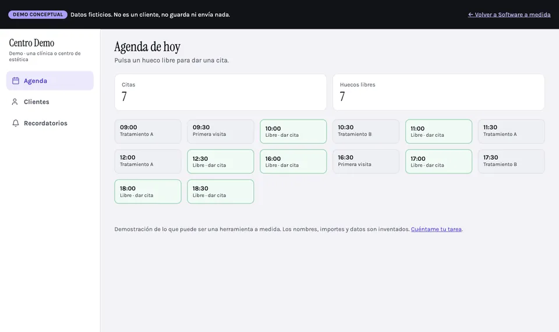
Task: Select the 12:00 Tratamiento A appointment
Action: click(x=147, y=161)
